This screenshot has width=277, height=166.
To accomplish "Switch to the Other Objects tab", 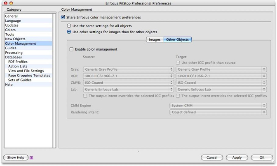I will pyautogui.click(x=177, y=39).
